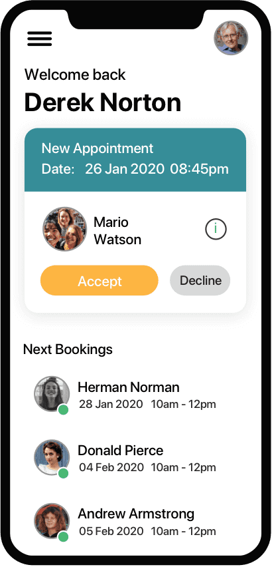
Task: Tap Andrew Armstrong's avatar picture
Action: pyautogui.click(x=52, y=521)
